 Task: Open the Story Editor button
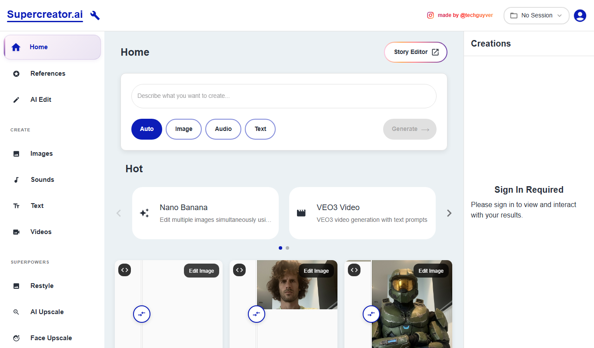pyautogui.click(x=416, y=52)
